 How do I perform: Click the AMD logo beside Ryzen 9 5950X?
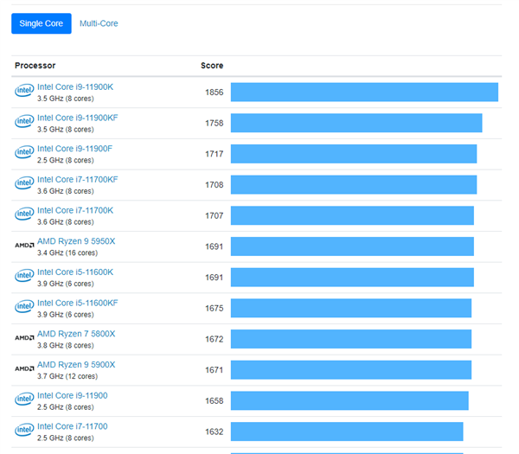[x=24, y=246]
